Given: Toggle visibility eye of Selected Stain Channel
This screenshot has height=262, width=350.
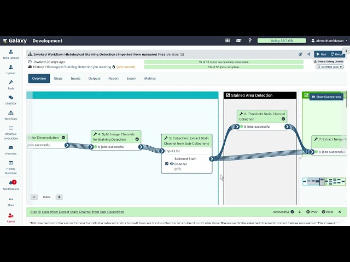Looking at the screenshot, I should [172, 164].
